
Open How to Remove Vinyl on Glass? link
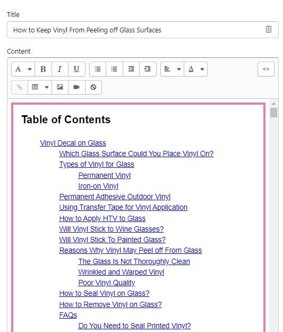click(x=110, y=304)
